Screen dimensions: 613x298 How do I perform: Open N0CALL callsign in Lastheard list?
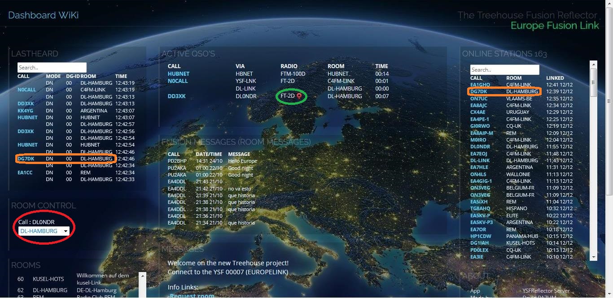pyautogui.click(x=26, y=90)
